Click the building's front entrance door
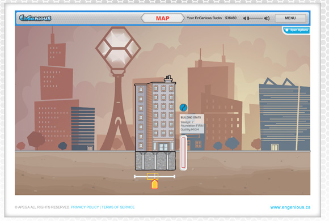329x221 pixels. pyautogui.click(x=163, y=147)
